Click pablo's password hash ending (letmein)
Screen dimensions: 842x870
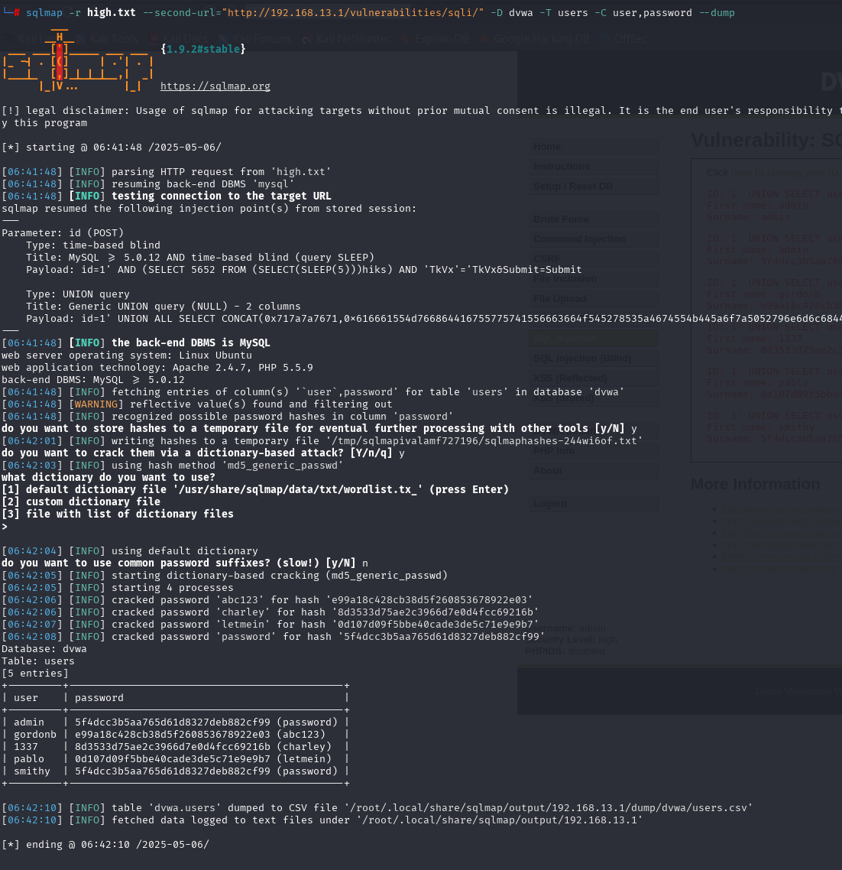click(203, 758)
